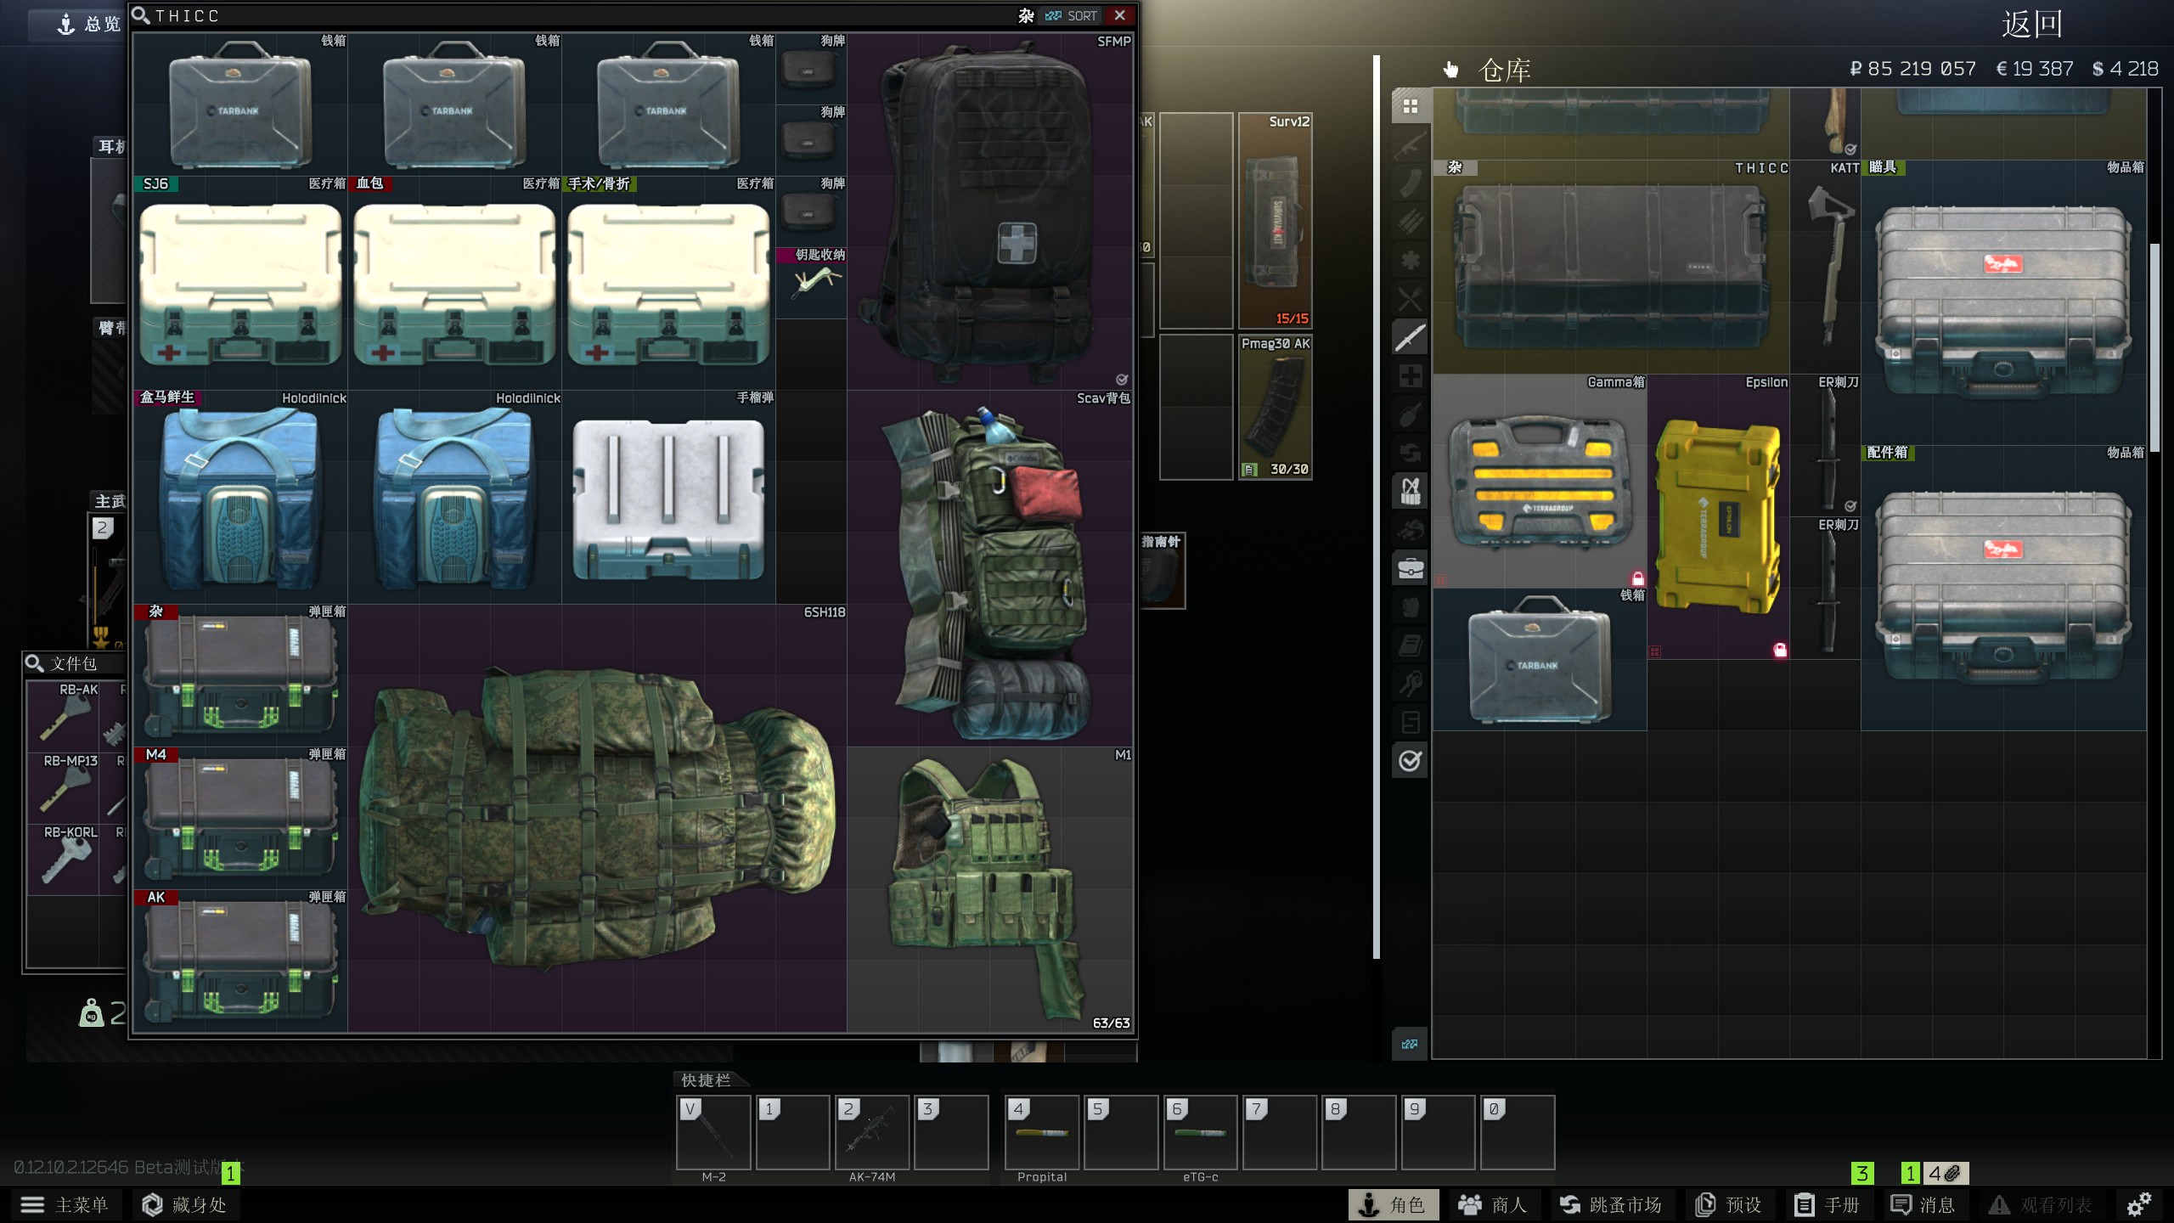The height and width of the screenshot is (1223, 2174).
Task: Select the quest checkmark filter icon
Action: 1410,760
